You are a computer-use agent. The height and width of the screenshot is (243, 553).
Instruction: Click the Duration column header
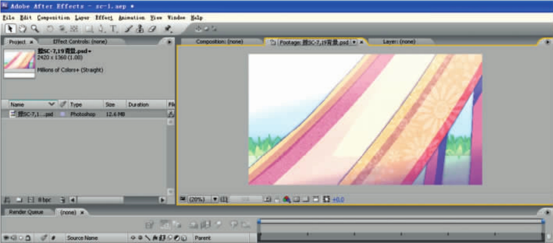145,105
